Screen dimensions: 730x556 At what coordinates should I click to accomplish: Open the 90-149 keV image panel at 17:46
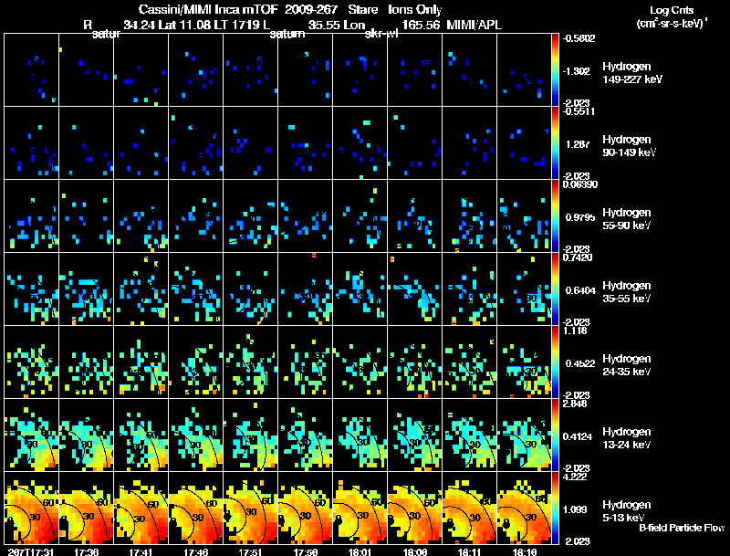[195, 143]
